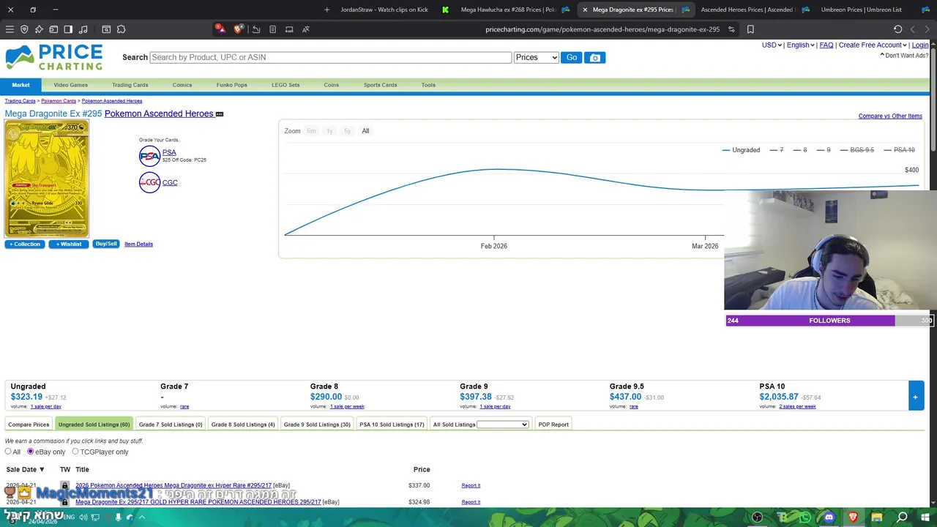Open Funko Pops nav item
This screenshot has width=937, height=527.
click(231, 85)
